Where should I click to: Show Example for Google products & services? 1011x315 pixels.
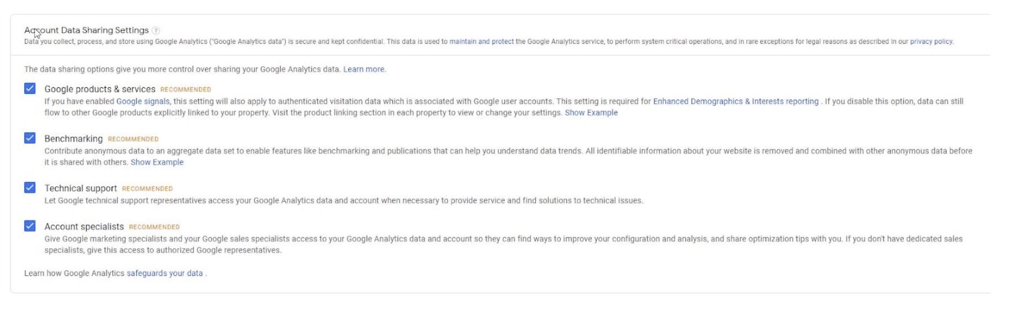[x=591, y=113]
